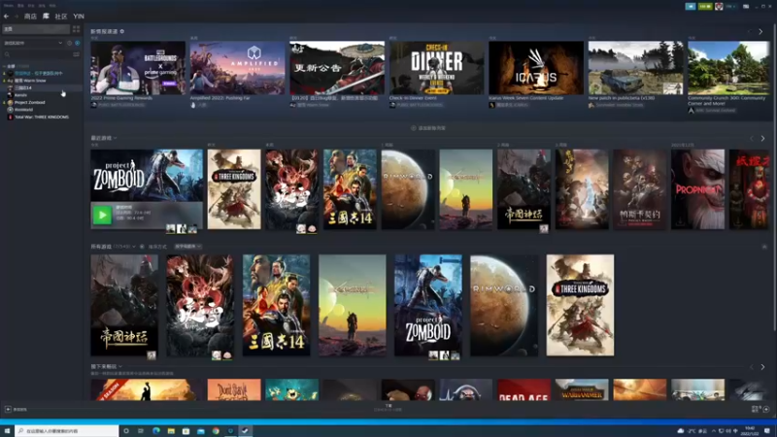Open Project Zomboid cover in all games
This screenshot has width=777, height=437.
click(428, 305)
